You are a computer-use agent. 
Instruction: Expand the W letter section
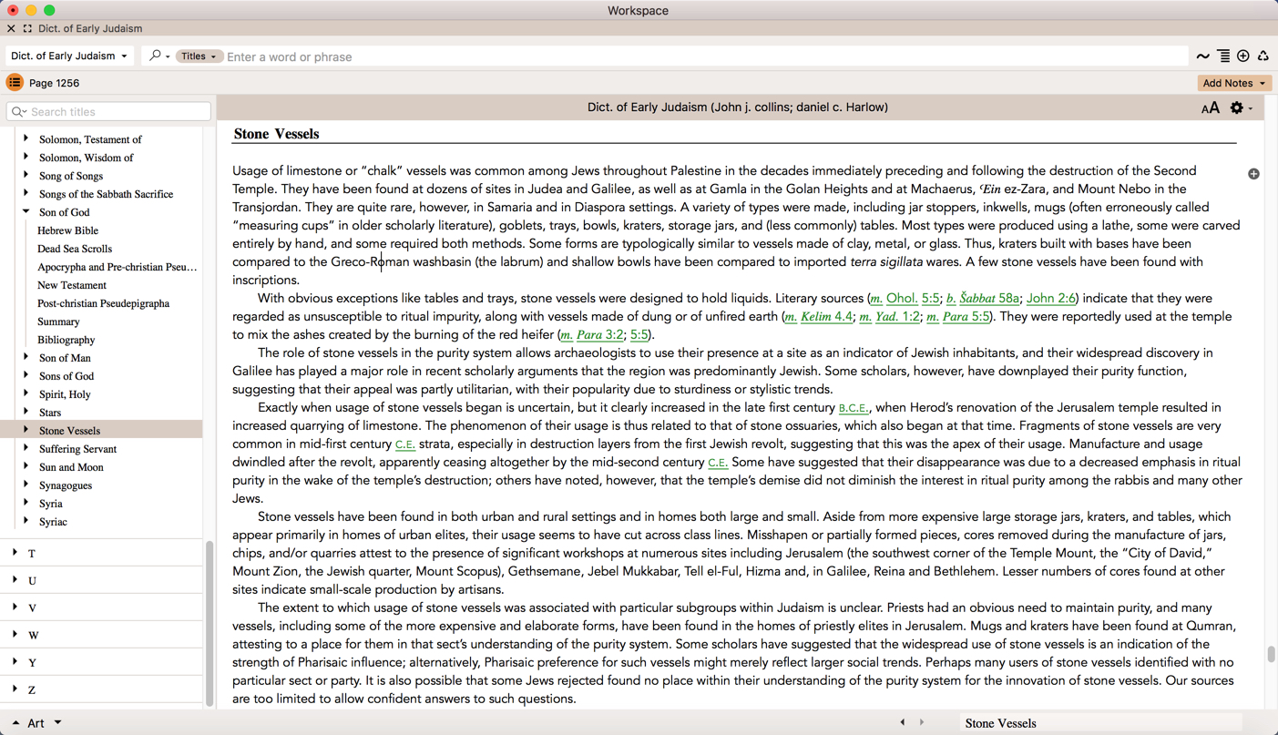coord(15,635)
